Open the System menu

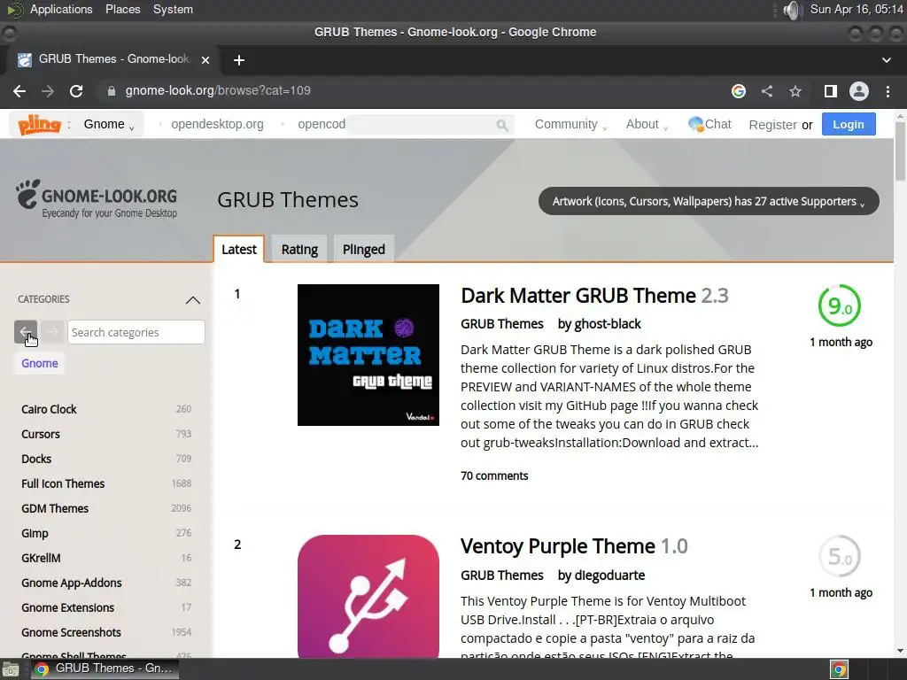(x=173, y=9)
